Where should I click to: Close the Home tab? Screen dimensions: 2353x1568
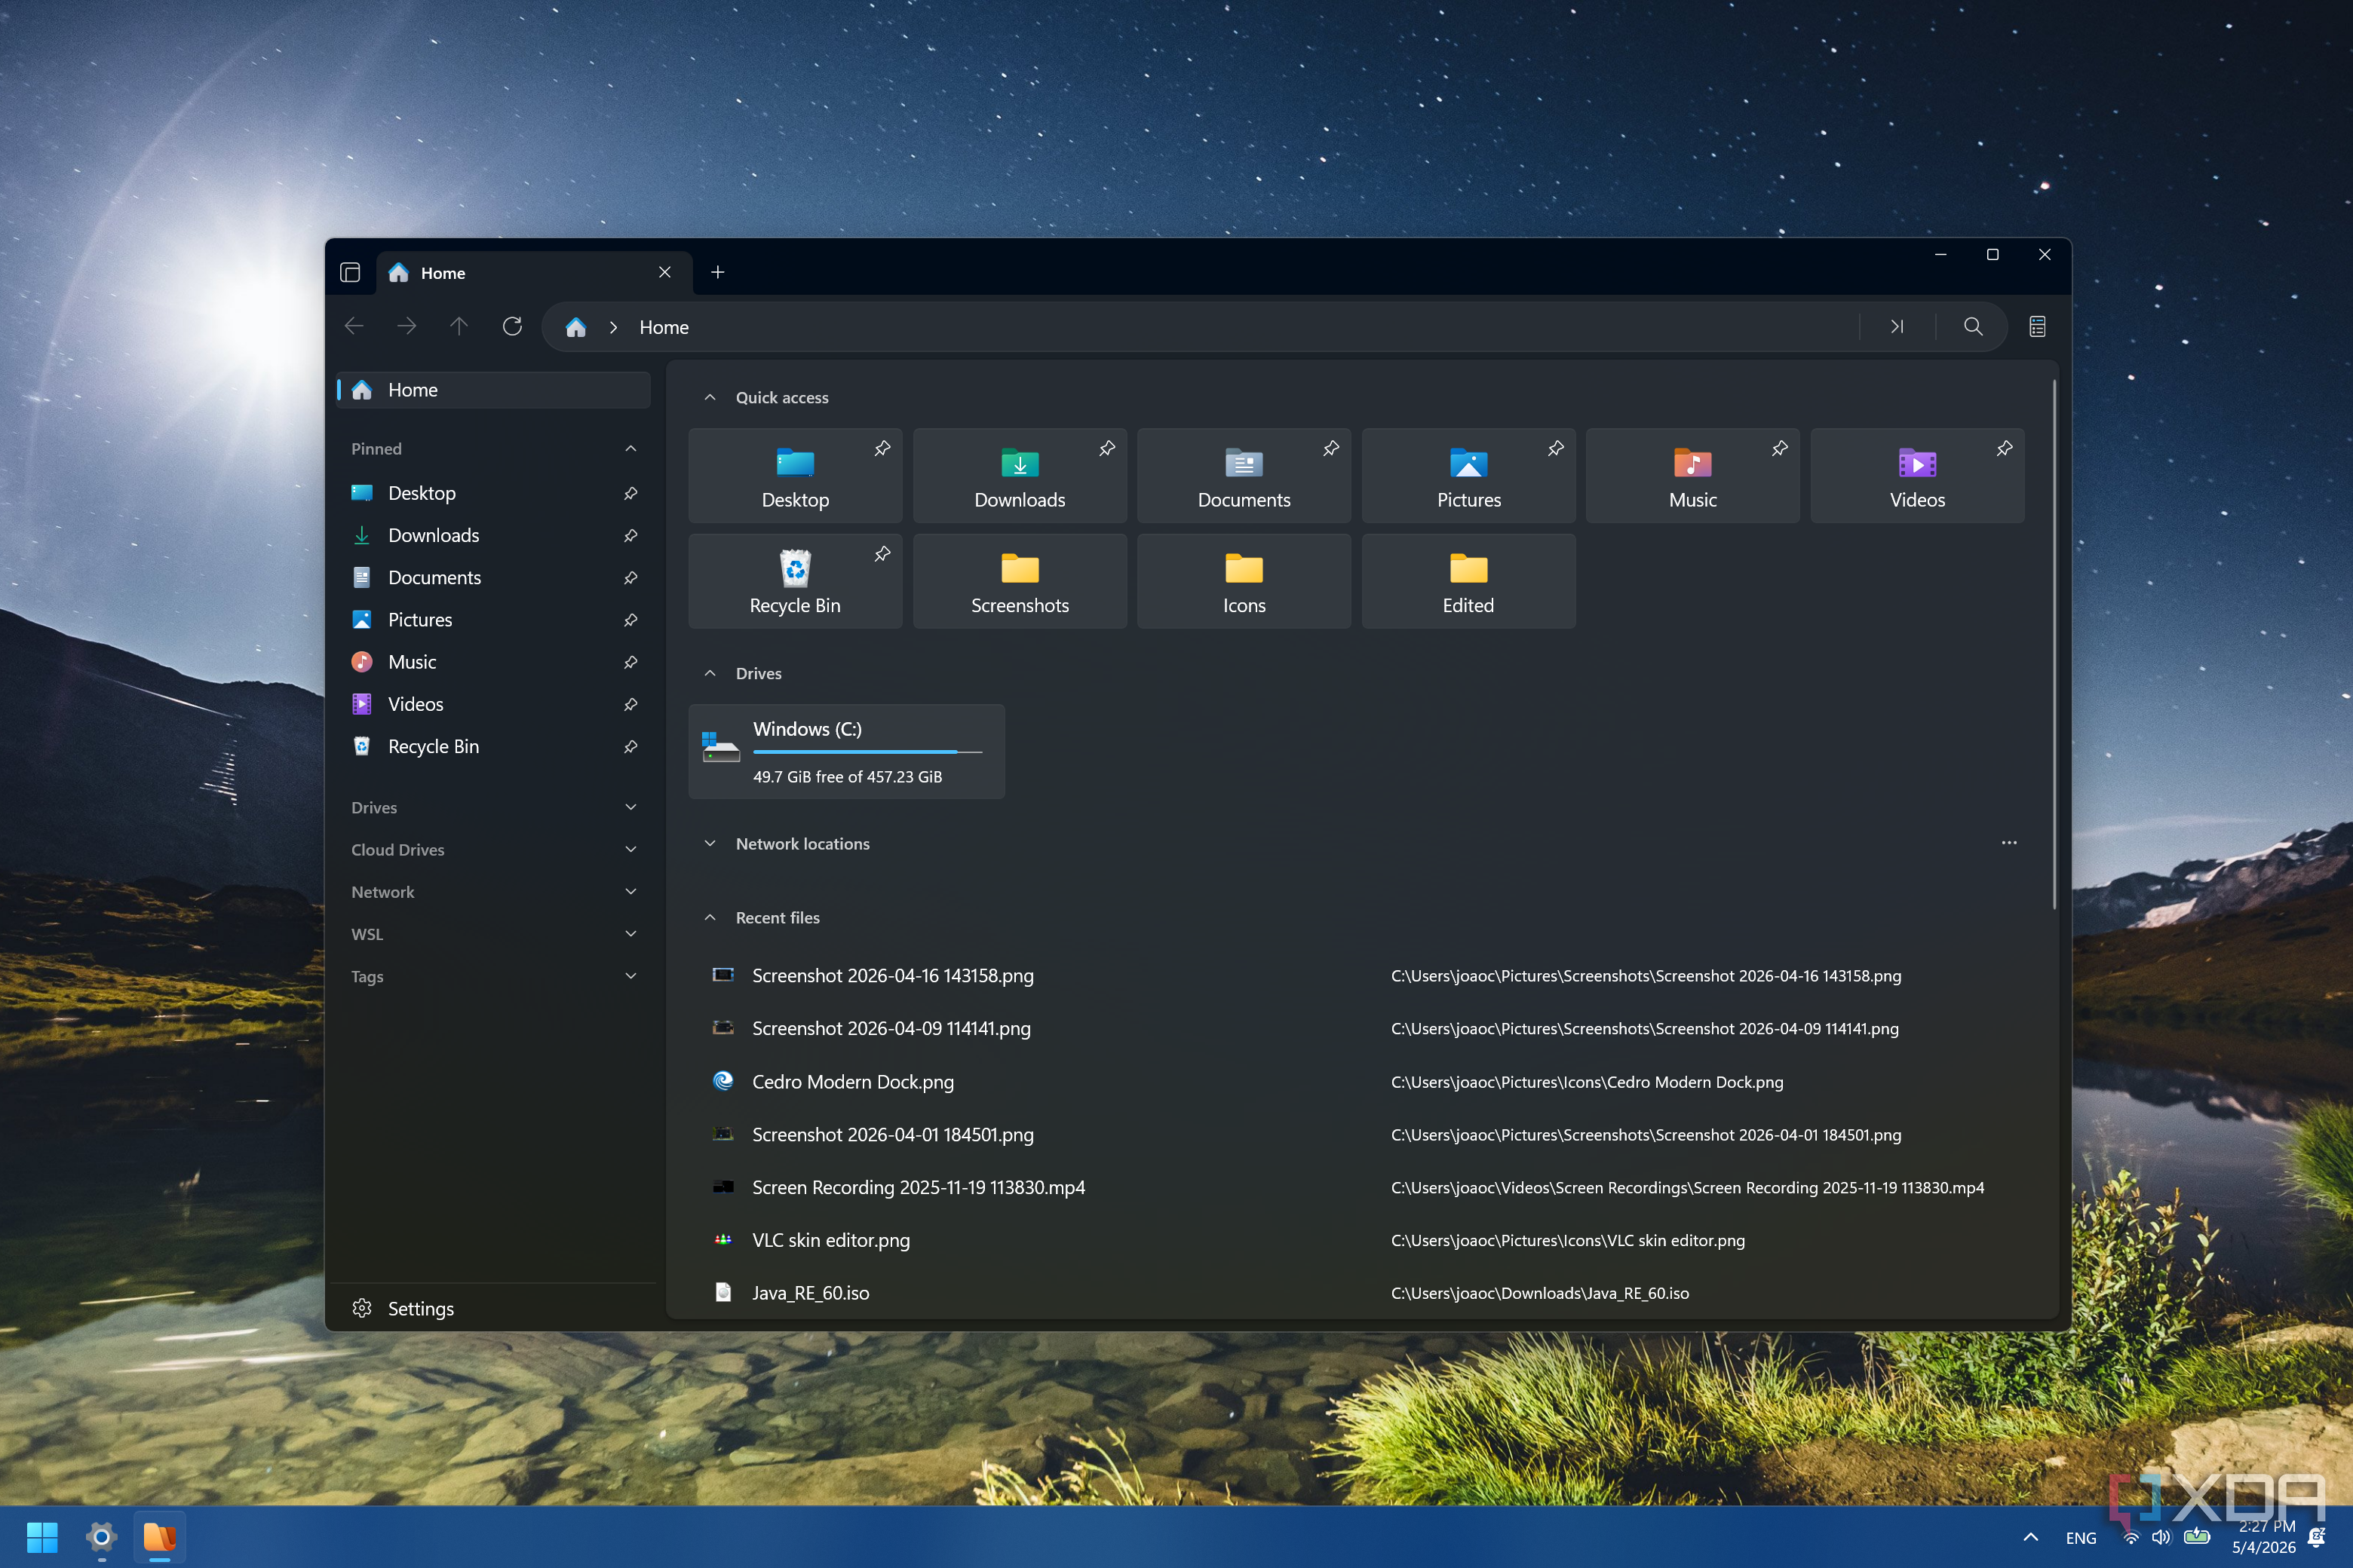click(664, 273)
